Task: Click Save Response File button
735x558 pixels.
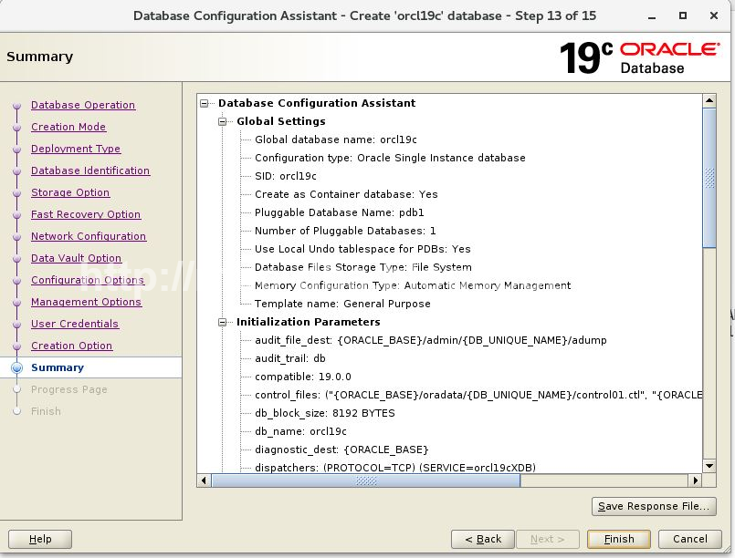Action: [x=654, y=507]
